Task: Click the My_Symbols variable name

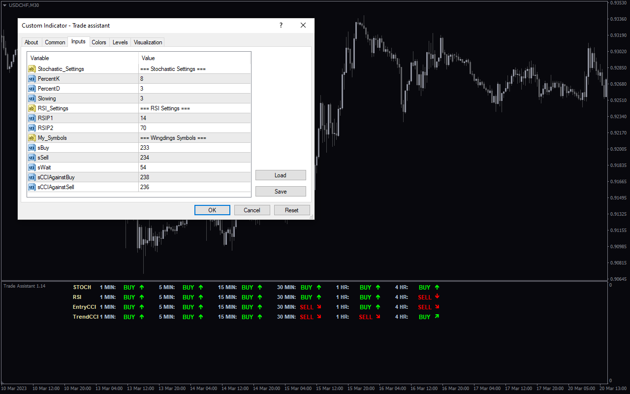Action: tap(52, 138)
